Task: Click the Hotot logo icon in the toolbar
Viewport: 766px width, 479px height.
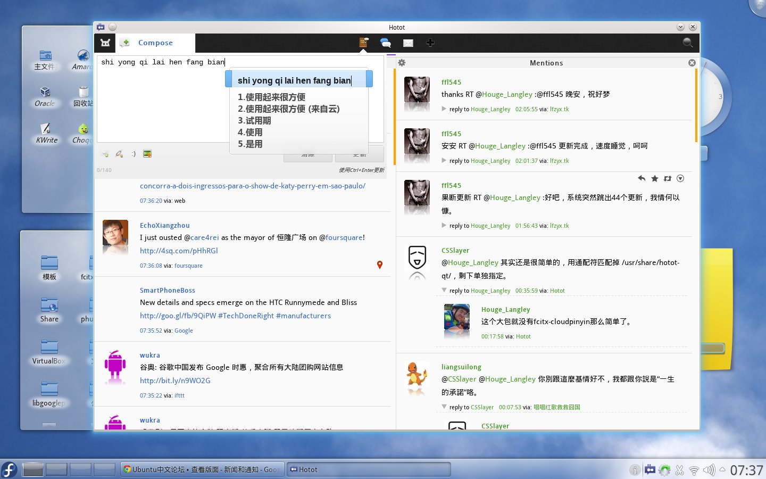Action: pos(105,43)
